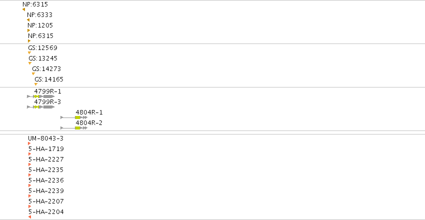Click the GS:13245 feature label
This screenshot has height=220, width=425.
(x=43, y=58)
